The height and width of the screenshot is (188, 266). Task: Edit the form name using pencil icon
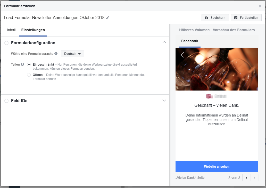point(107,18)
